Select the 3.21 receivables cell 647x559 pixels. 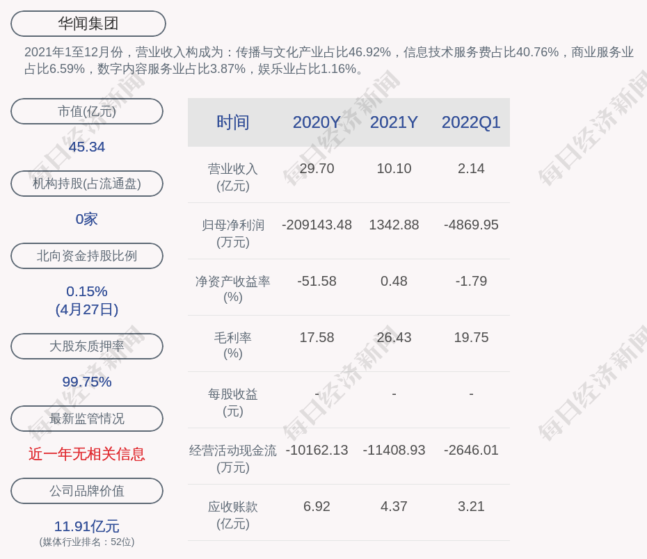471,506
